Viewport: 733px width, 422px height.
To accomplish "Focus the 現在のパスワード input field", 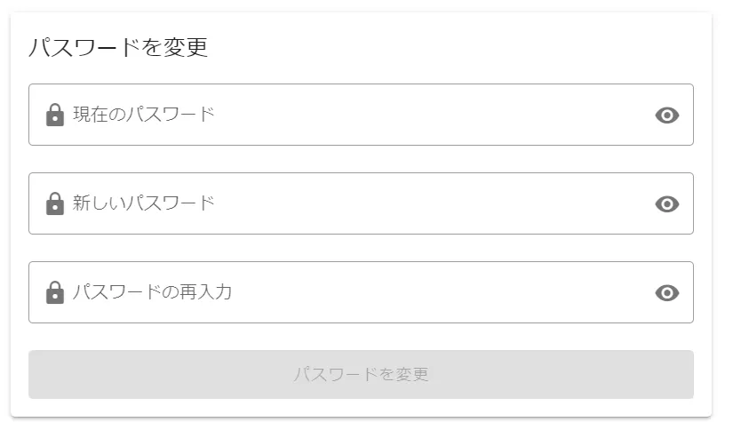I will point(355,115).
